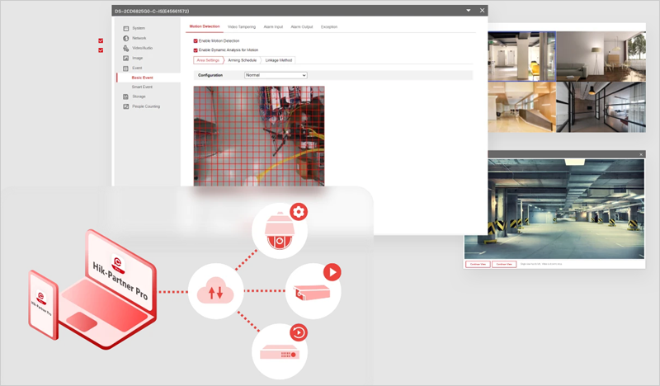
Task: Switch to the Video Tampering tab
Action: [x=242, y=27]
